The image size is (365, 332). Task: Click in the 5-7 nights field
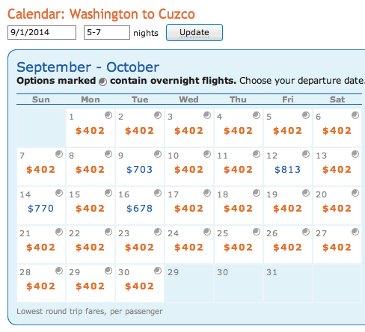click(x=107, y=32)
